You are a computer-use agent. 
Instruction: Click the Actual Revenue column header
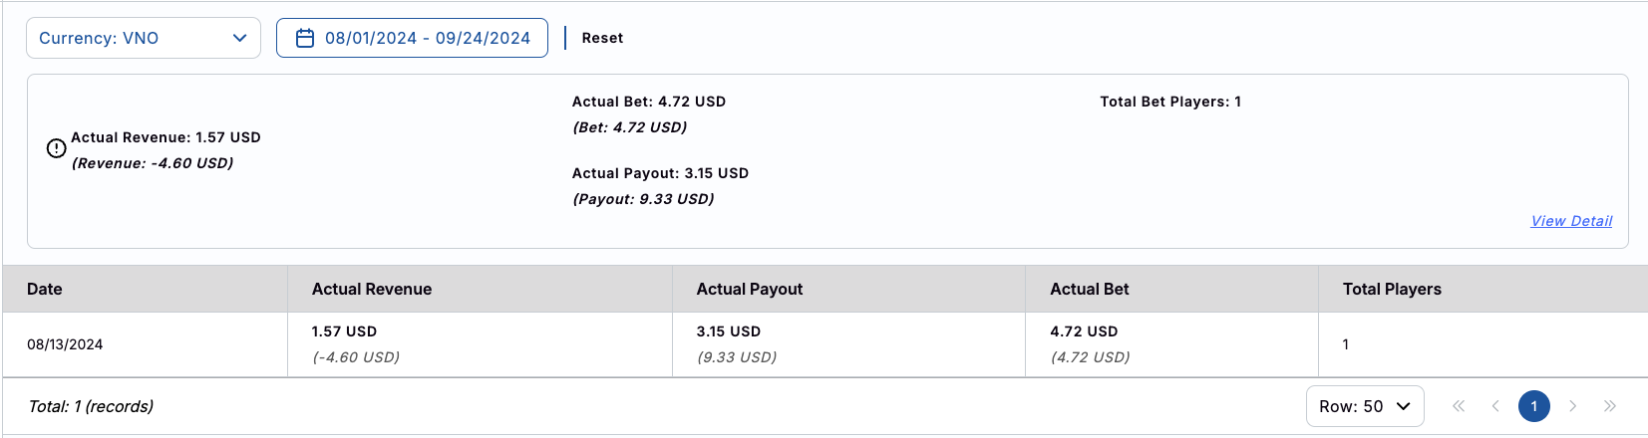click(372, 289)
